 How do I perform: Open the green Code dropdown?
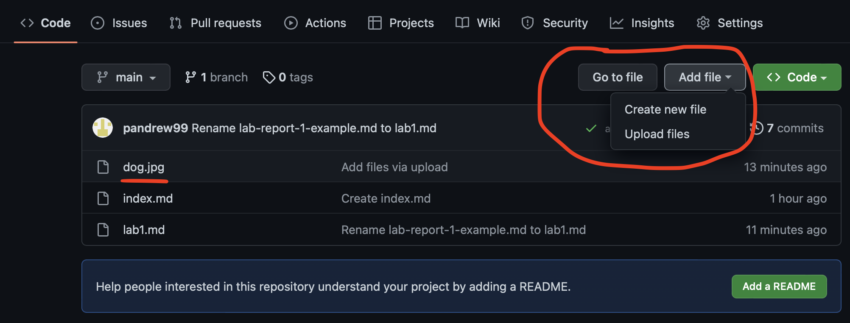coord(797,77)
